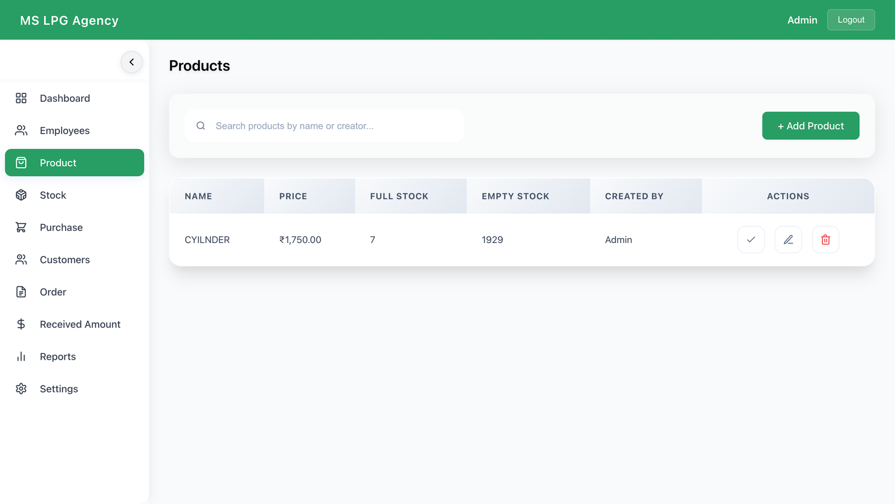The height and width of the screenshot is (504, 895).
Task: Open the Order section
Action: tap(74, 292)
